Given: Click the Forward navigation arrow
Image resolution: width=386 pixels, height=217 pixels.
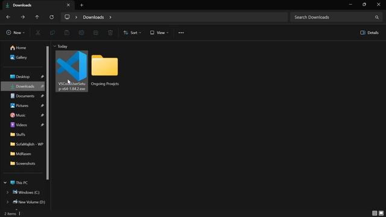Looking at the screenshot, I should click(x=23, y=17).
